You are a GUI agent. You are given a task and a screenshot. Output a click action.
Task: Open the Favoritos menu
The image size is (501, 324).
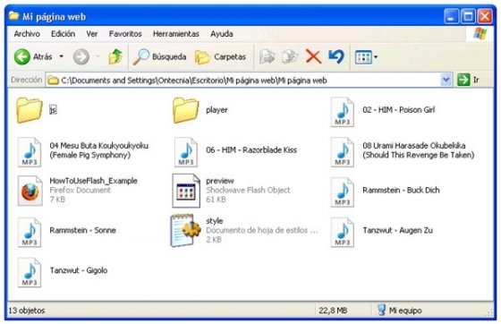click(x=125, y=34)
